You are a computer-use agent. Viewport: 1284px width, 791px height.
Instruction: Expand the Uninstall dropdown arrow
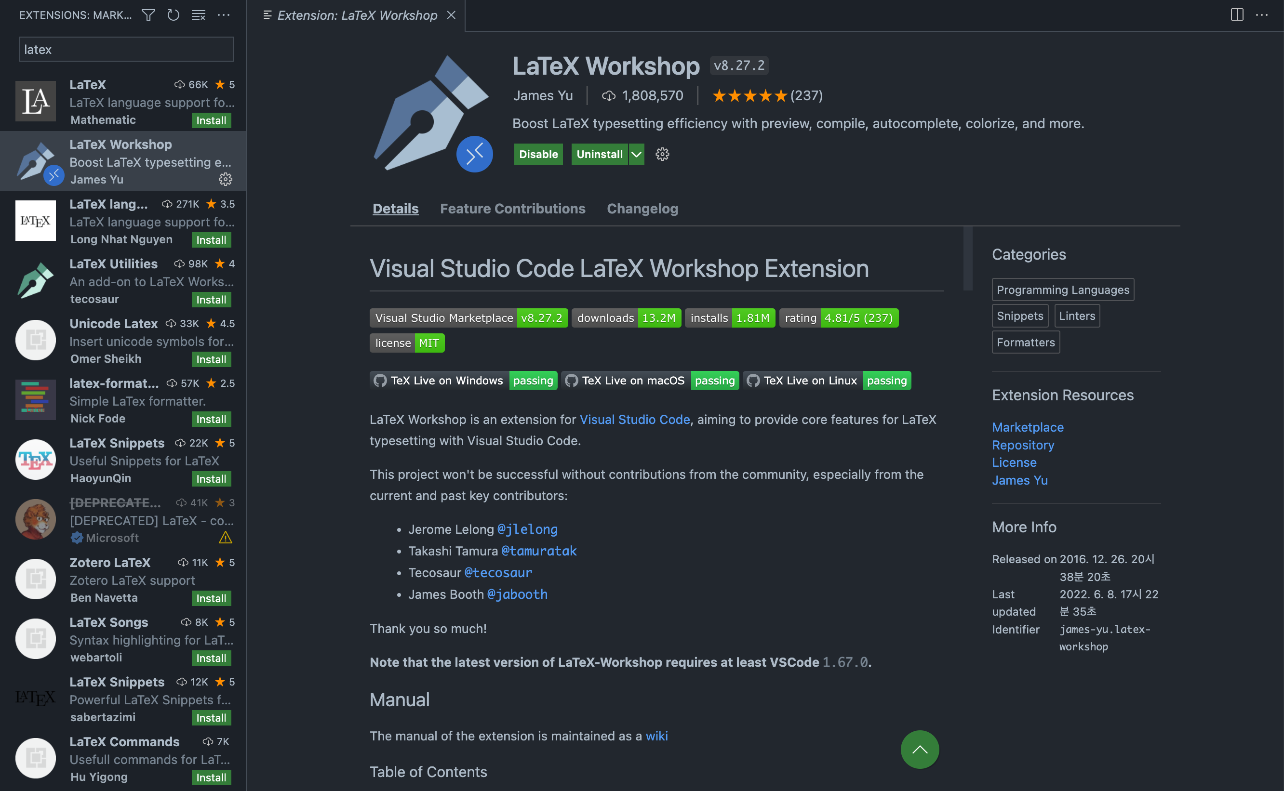637,154
